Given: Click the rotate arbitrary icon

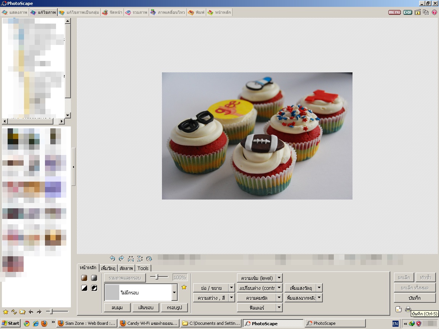Looking at the screenshot, I should point(149,259).
